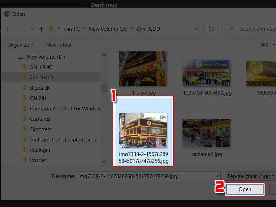This screenshot has width=276, height=207.
Task: Open the Tệp tùy chỉnh file type dropdown
Action: [x=251, y=176]
